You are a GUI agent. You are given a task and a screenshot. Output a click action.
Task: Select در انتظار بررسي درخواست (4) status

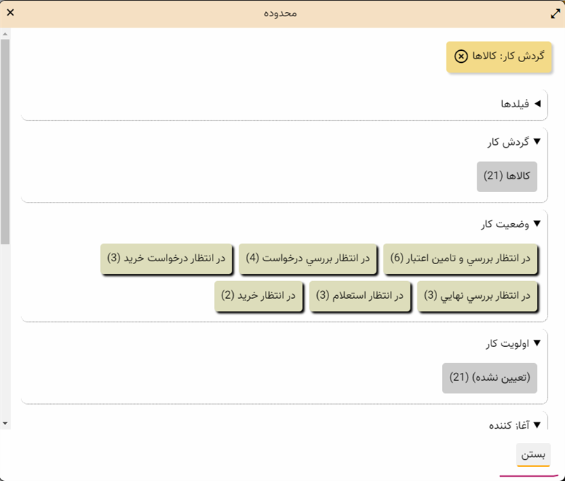click(x=307, y=259)
